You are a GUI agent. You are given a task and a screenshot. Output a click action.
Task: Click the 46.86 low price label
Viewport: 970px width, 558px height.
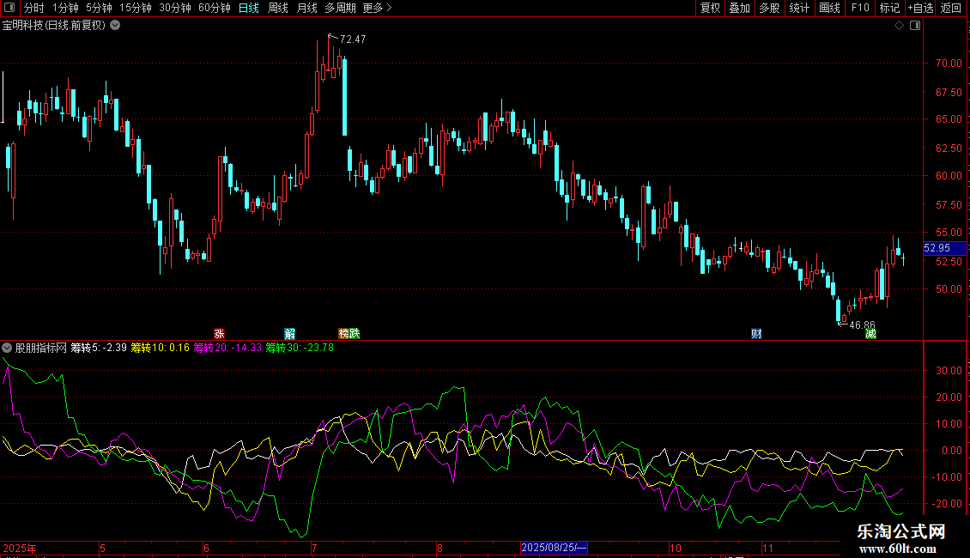[863, 324]
